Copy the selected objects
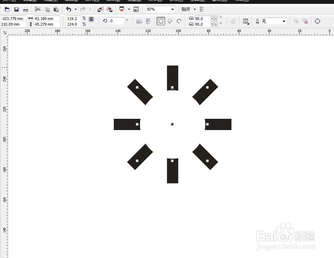Screen dimensions: 334x258 tap(47, 9)
